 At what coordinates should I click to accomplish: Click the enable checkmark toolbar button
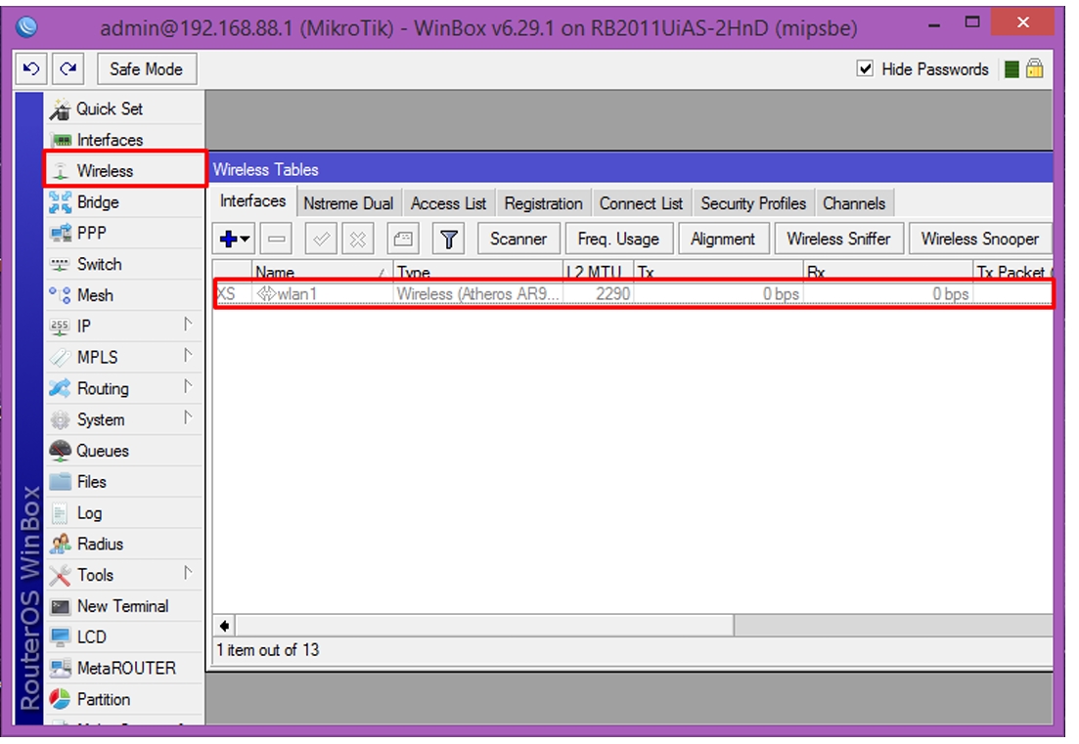321,240
